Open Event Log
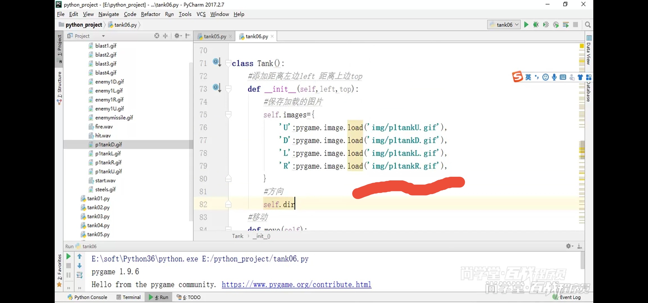648x303 pixels. tap(567, 297)
